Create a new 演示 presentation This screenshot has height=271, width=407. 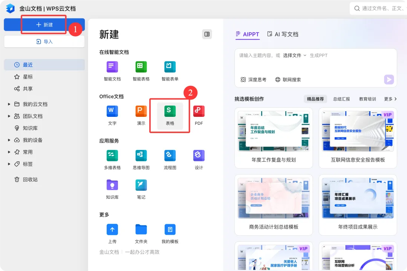[141, 111]
